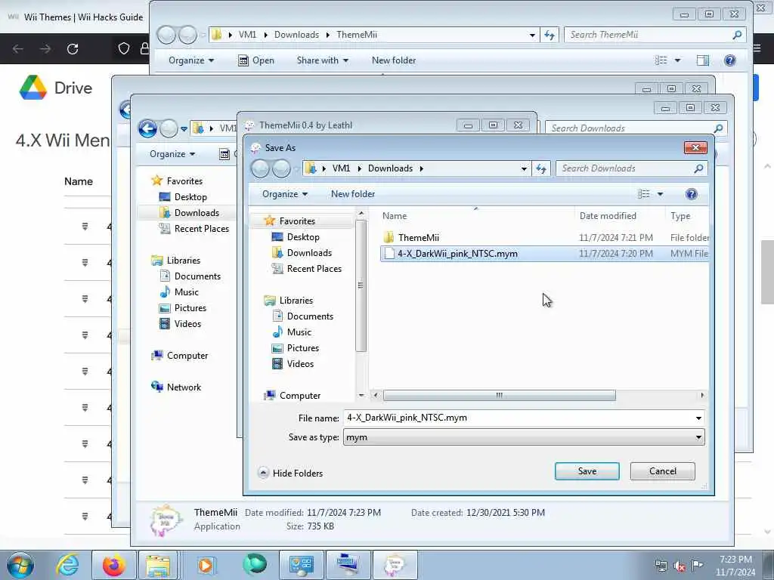Select Music library in Save As pane
This screenshot has height=580, width=774.
click(x=299, y=332)
